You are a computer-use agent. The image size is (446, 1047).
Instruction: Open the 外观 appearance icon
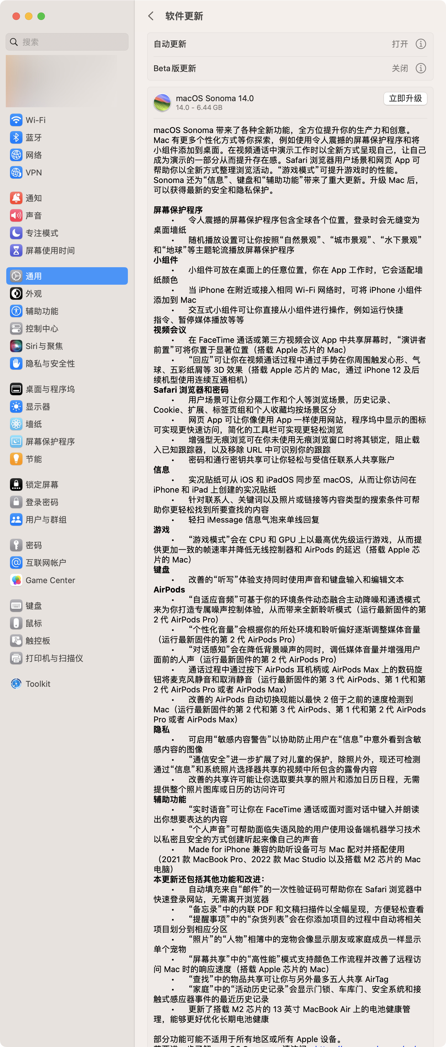click(x=16, y=293)
